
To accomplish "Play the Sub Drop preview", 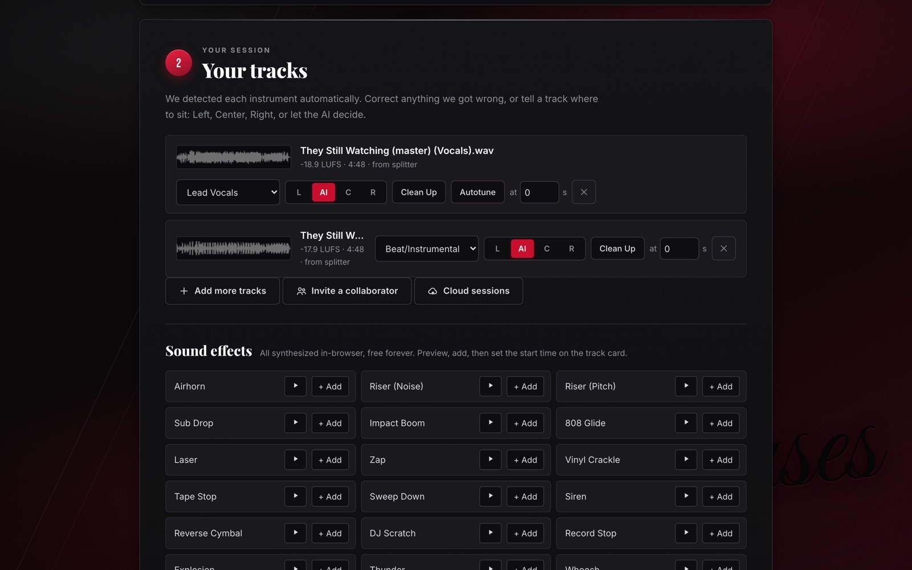I will point(295,423).
